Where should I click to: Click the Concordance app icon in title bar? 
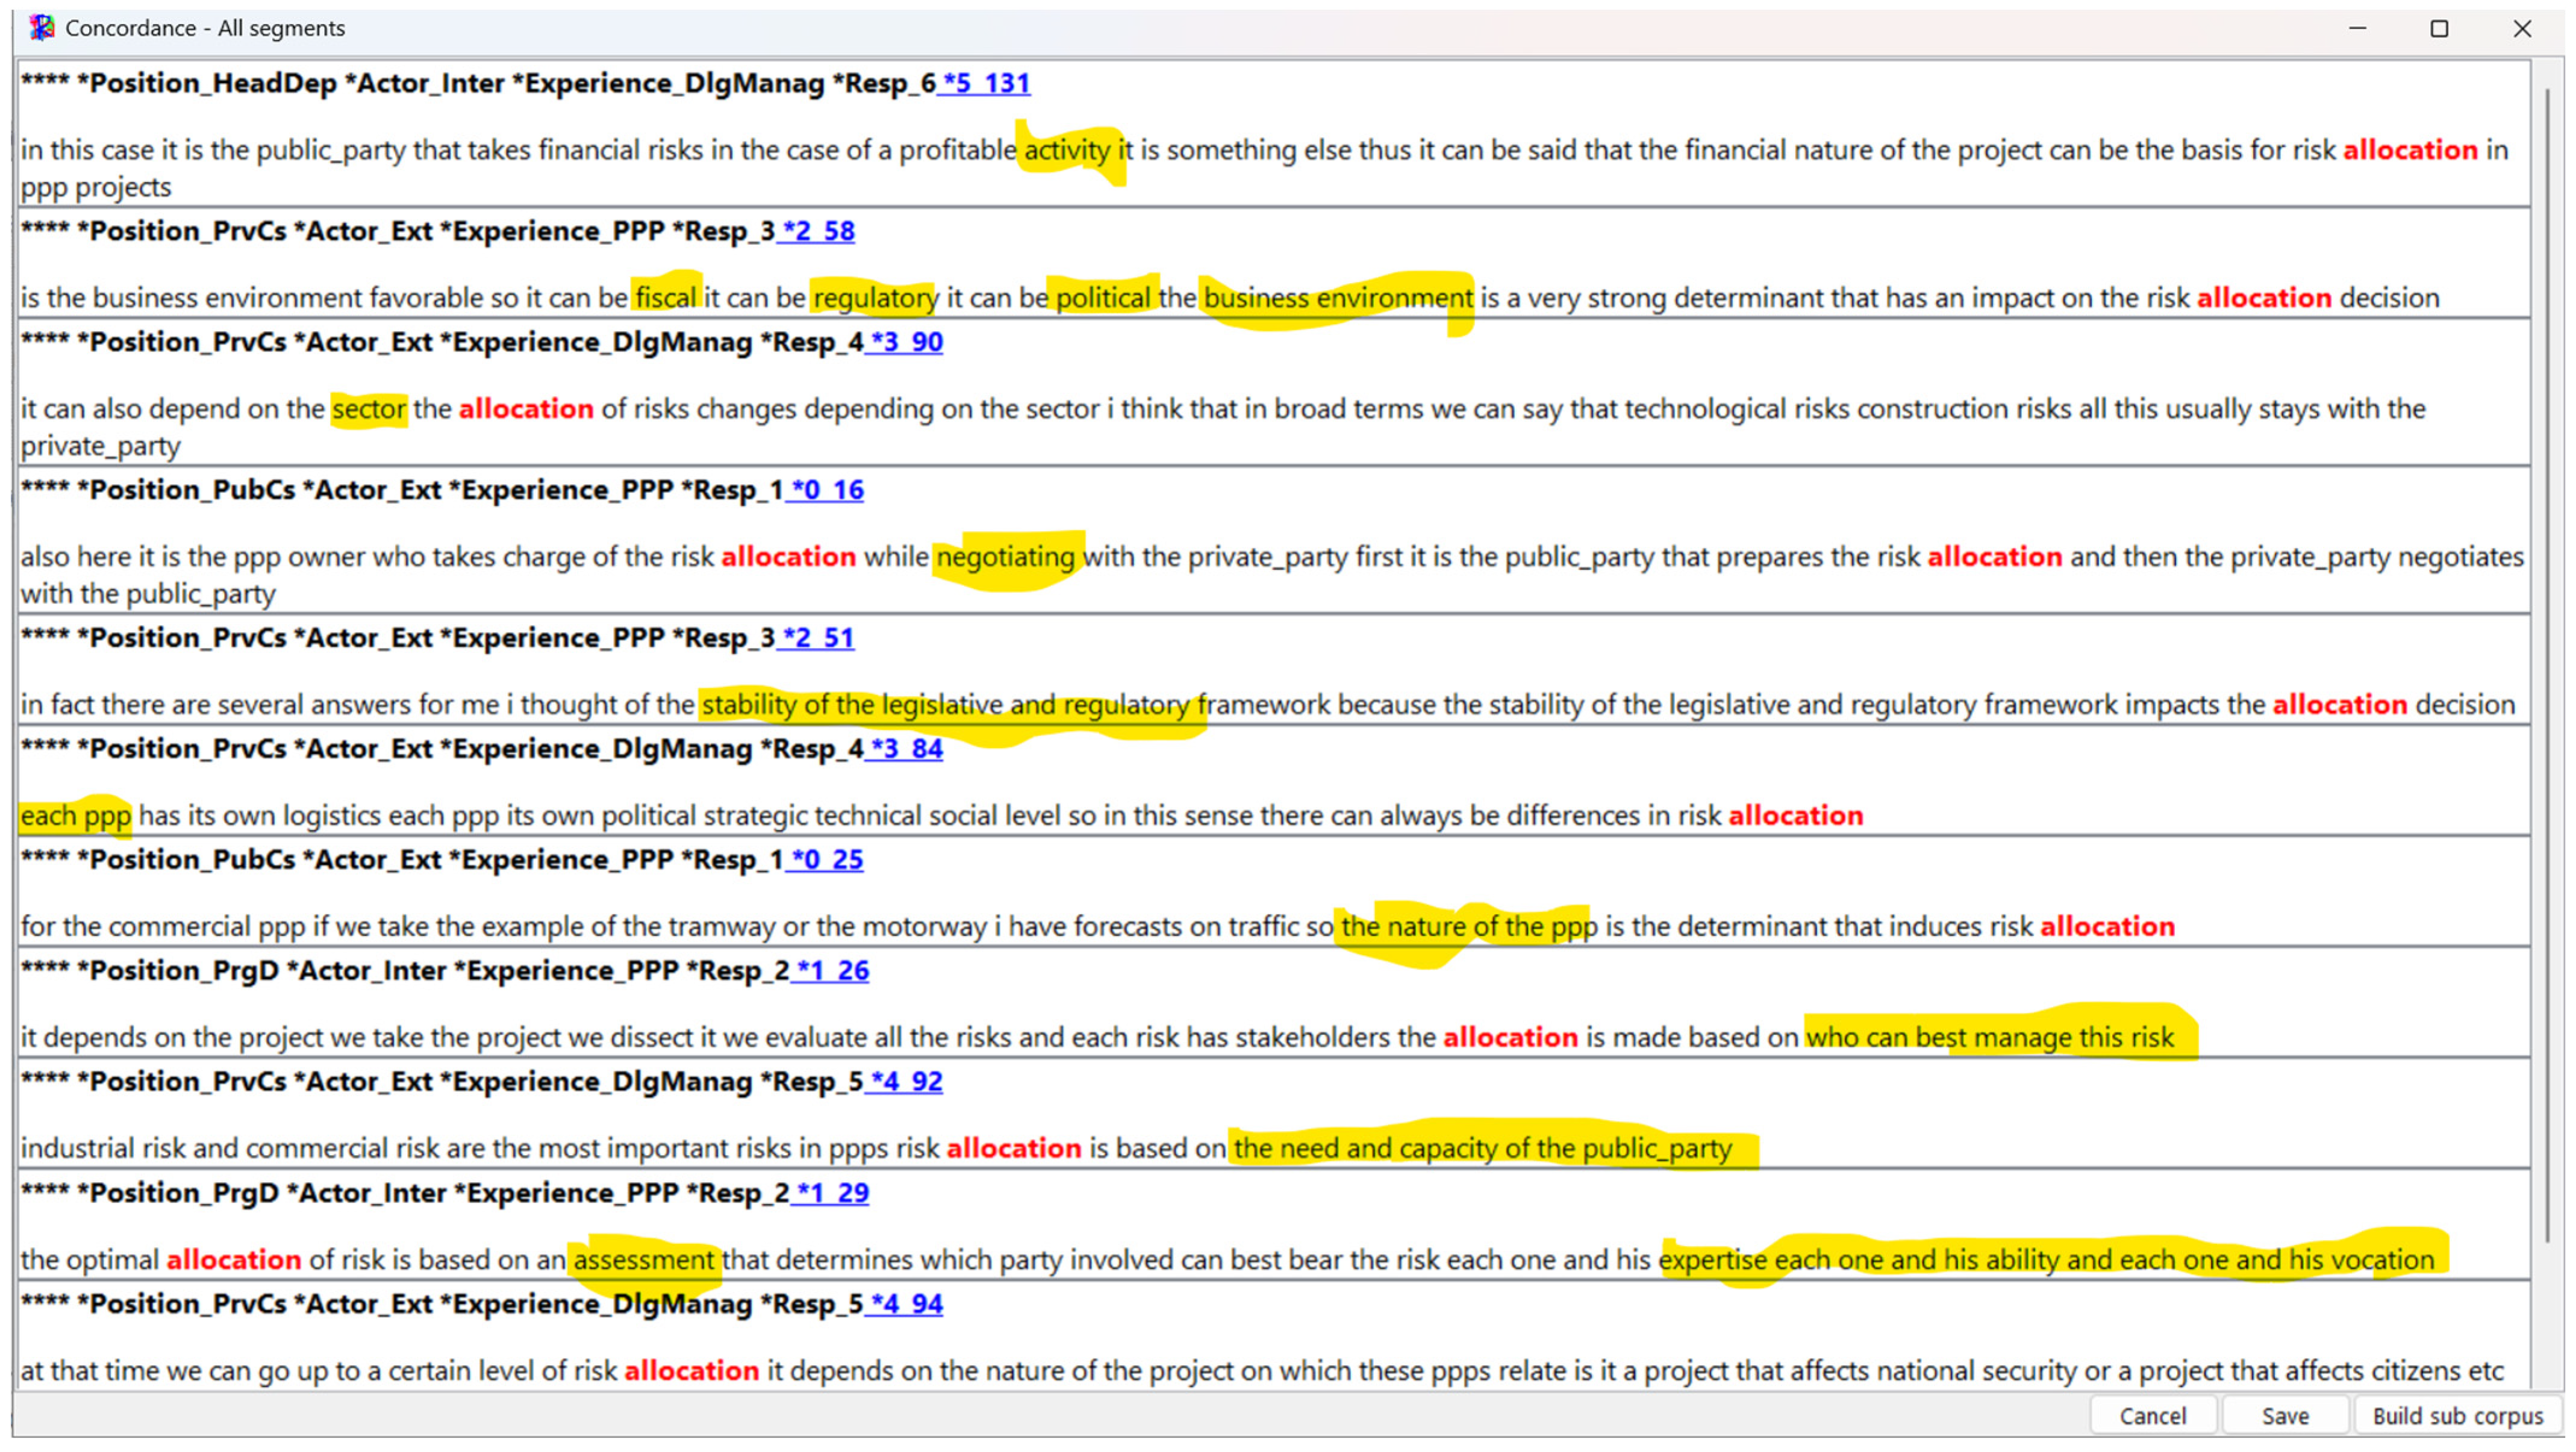point(41,28)
